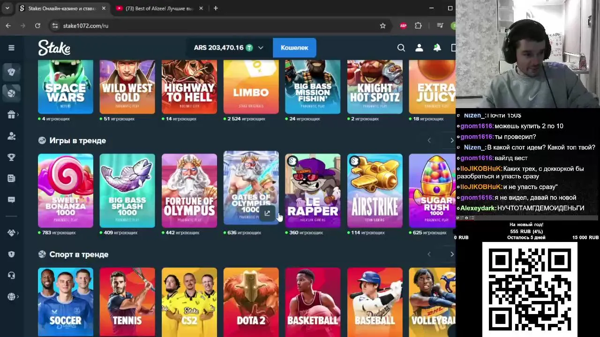Open the forum chat bubble sidebar icon
Screen dimensions: 600x337
tap(12, 200)
